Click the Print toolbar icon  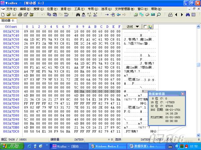tap(20, 15)
